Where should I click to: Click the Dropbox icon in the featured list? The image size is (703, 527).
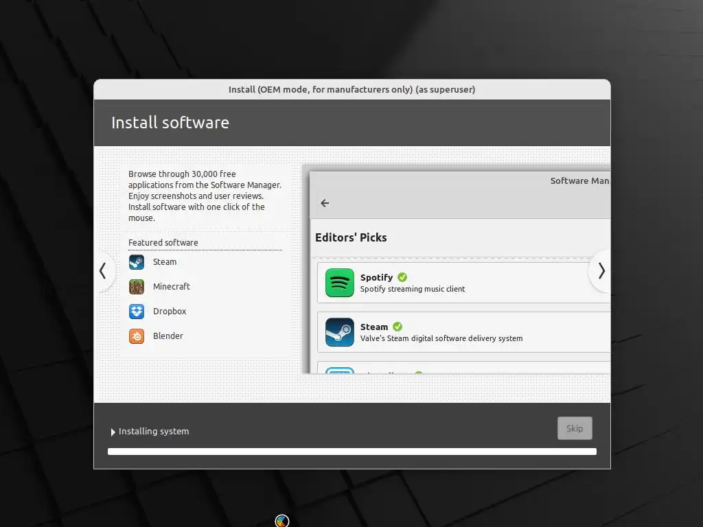[x=137, y=312]
